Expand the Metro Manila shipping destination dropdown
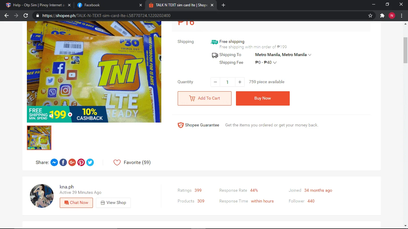 [283, 55]
